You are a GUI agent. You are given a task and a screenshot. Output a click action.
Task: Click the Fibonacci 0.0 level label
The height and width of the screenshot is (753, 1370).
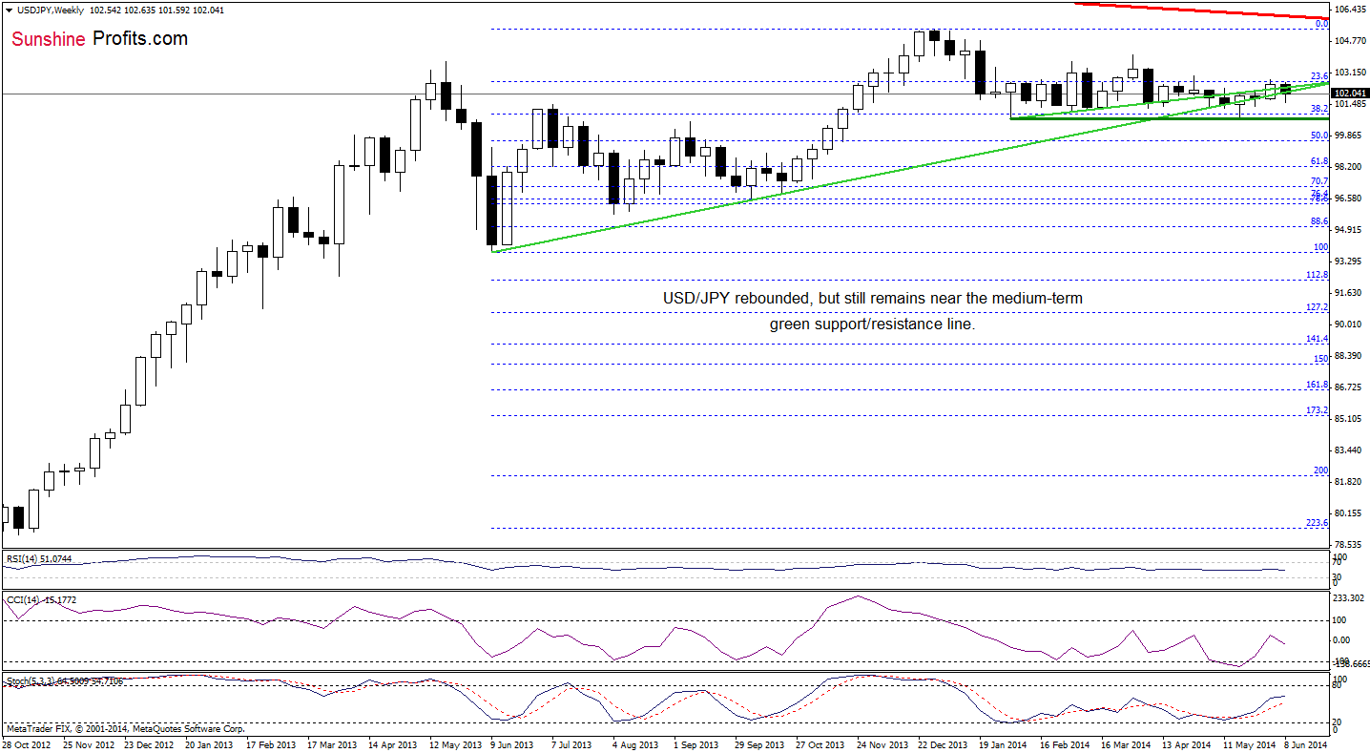pyautogui.click(x=1321, y=24)
